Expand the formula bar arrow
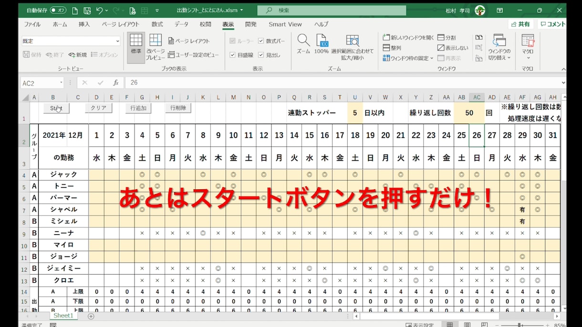 (x=563, y=83)
